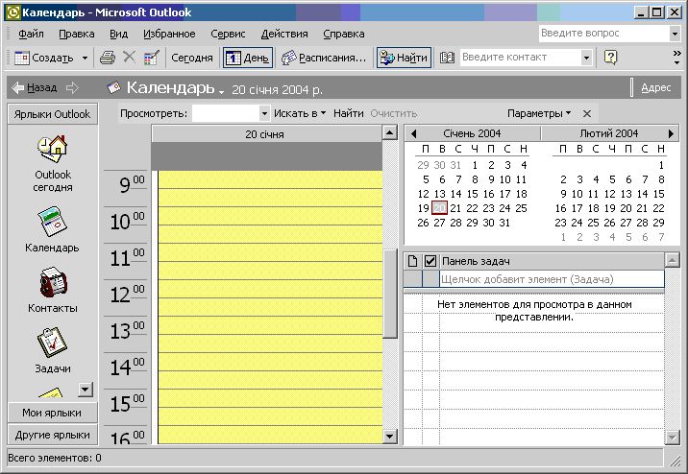Expand the Введите вопрос dropdown arrow
The height and width of the screenshot is (474, 688).
pos(676,34)
